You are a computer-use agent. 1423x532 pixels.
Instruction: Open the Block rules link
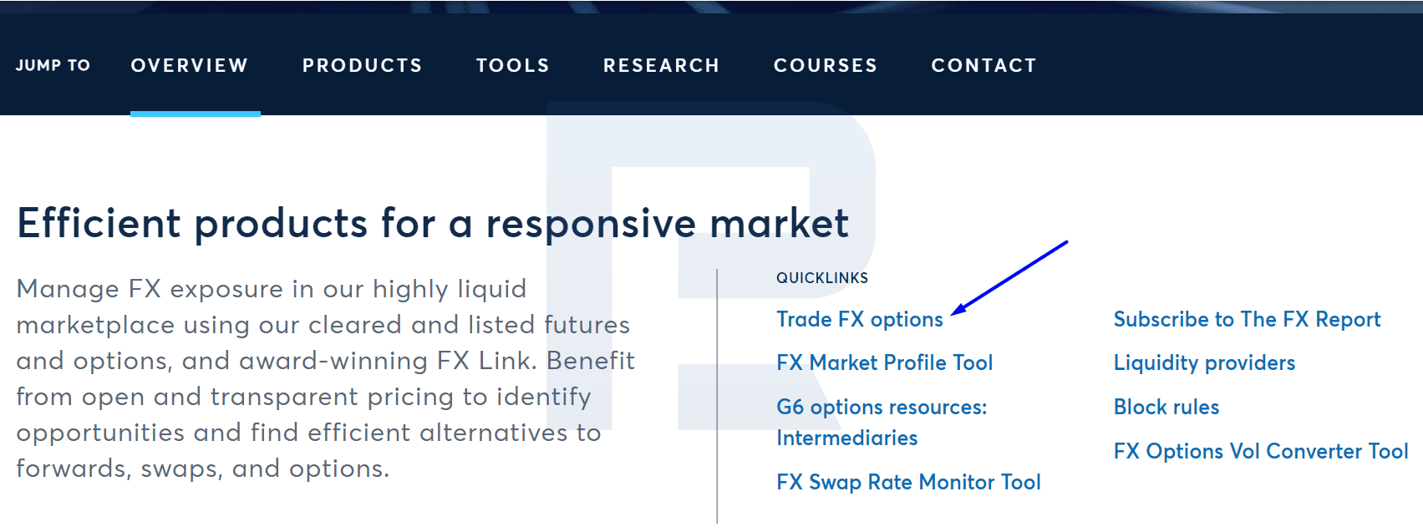click(1166, 407)
